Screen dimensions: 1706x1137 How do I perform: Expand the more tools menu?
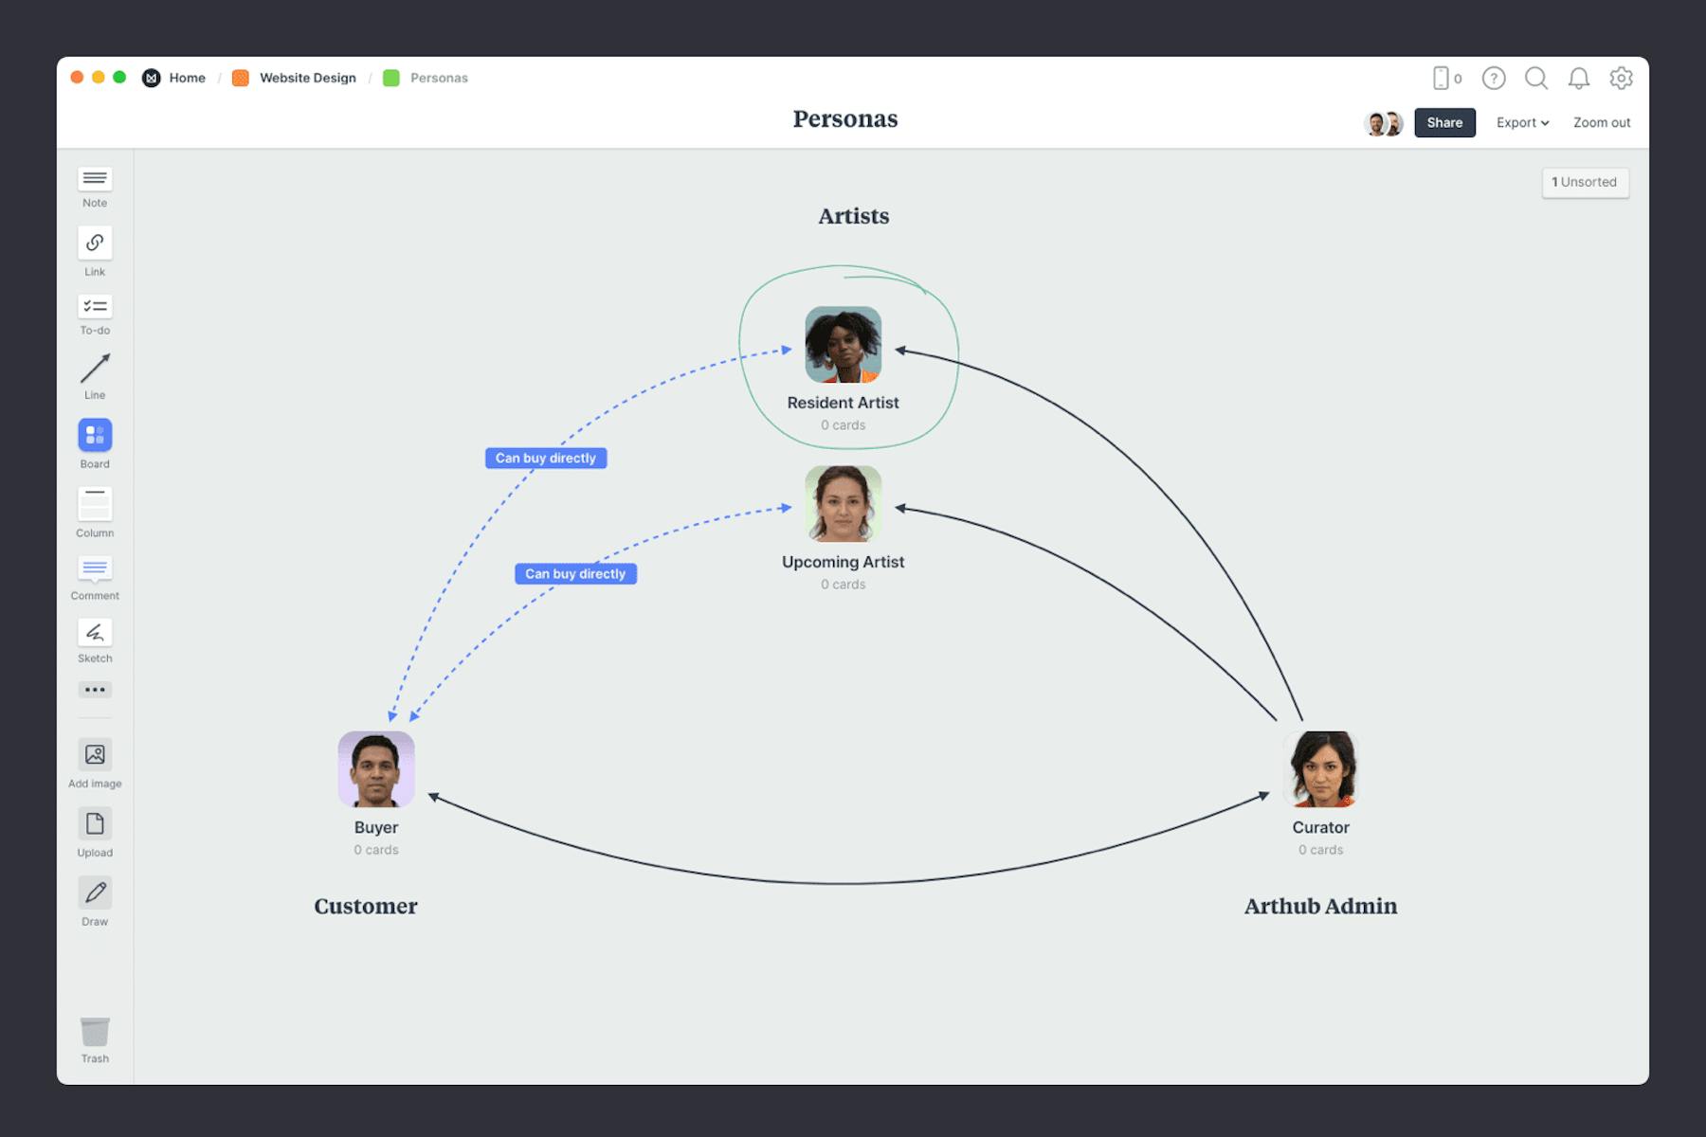pos(95,690)
